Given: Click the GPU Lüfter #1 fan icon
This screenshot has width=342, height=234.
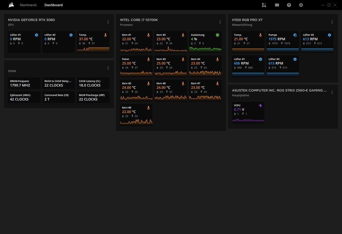Looking at the screenshot, I should [36, 35].
